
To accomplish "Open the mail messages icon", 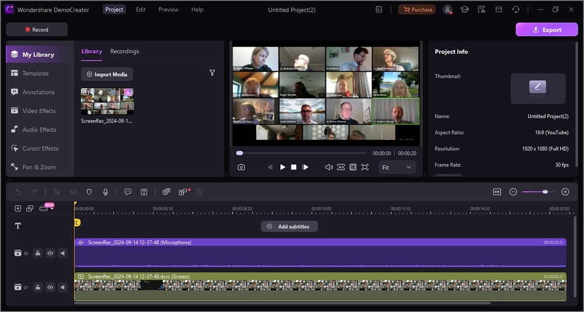I will pos(498,10).
